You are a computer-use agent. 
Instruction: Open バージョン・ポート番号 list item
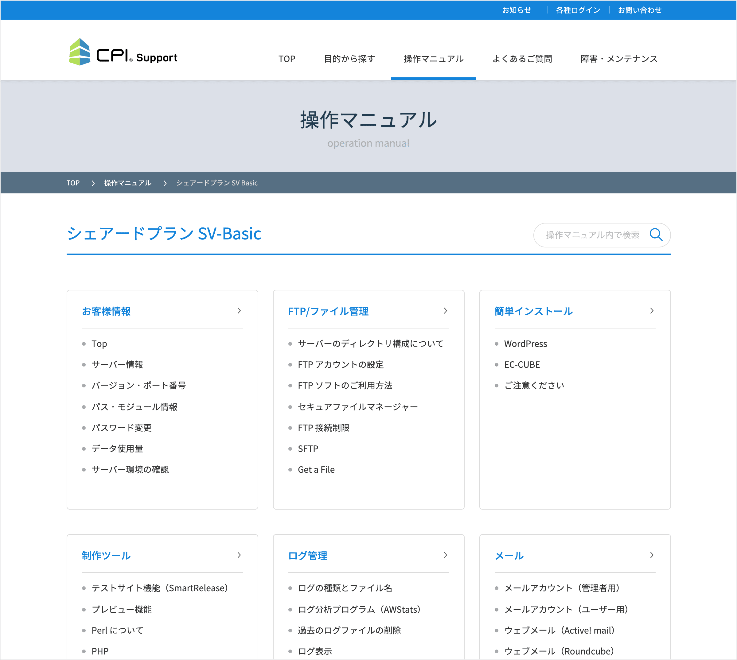click(138, 386)
